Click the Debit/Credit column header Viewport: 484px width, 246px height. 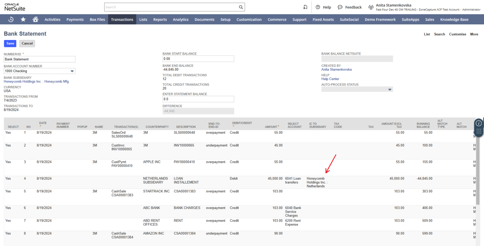coord(242,123)
